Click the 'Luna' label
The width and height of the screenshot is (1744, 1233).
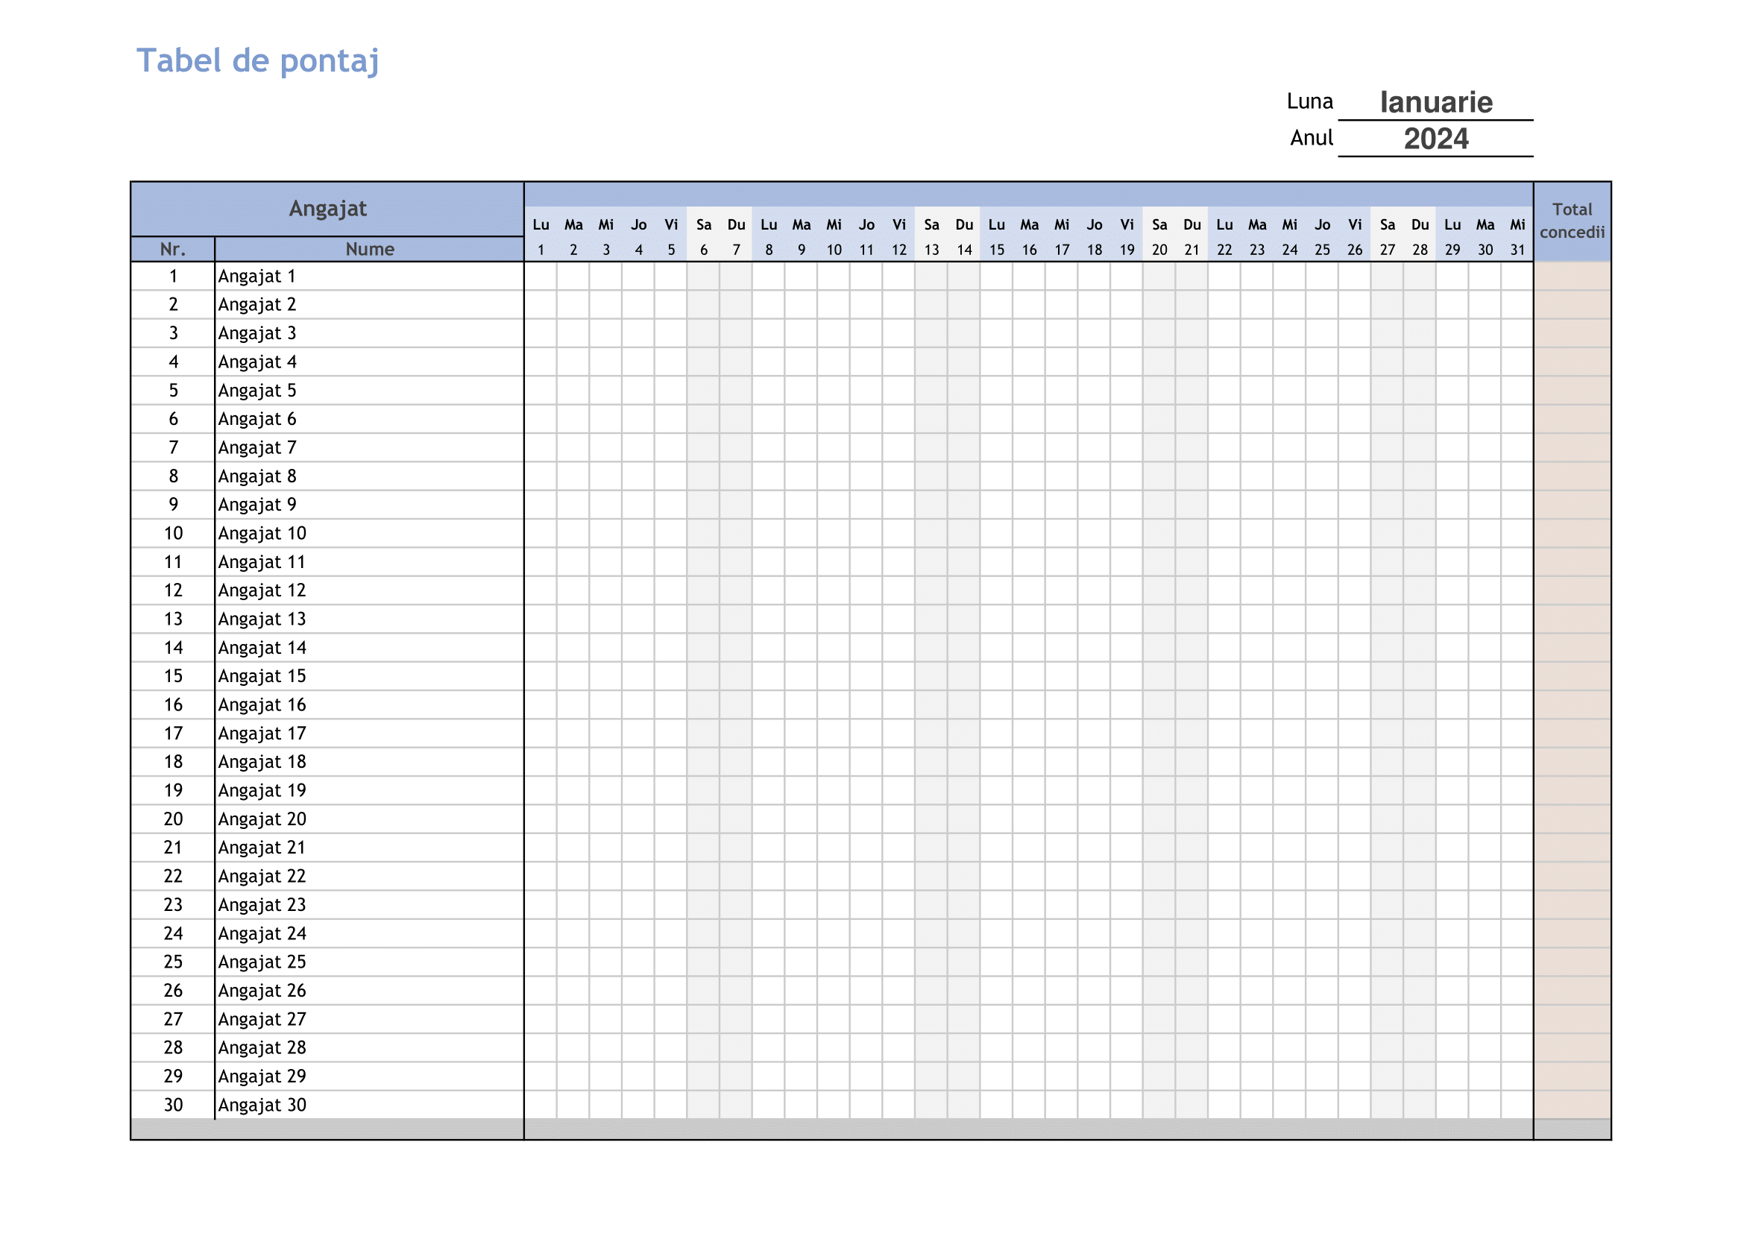(x=1310, y=101)
